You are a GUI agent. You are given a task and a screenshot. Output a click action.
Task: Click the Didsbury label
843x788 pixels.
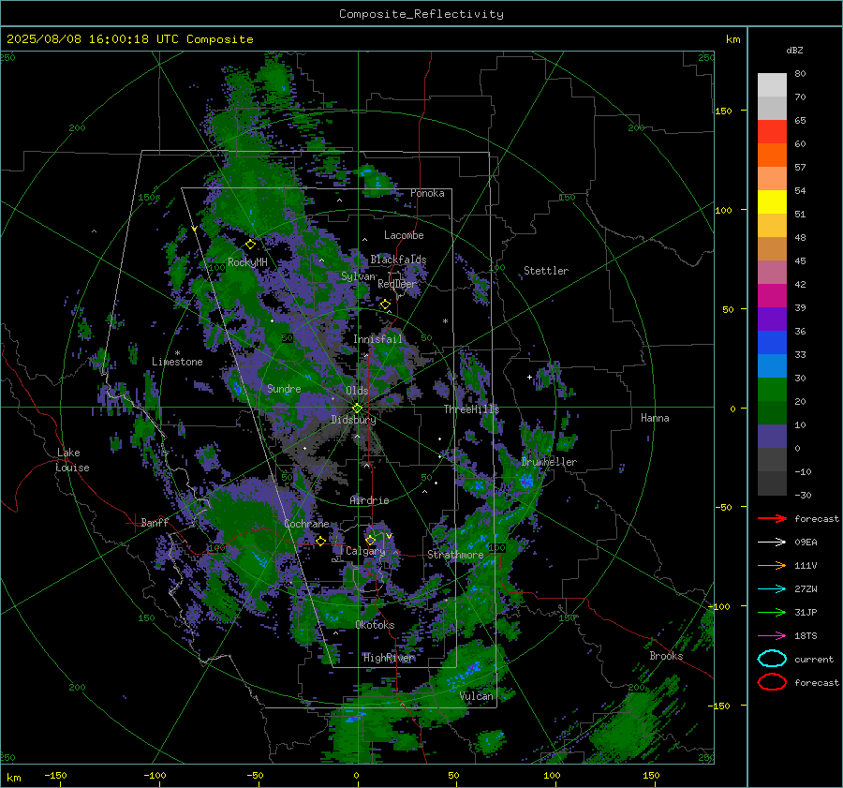353,420
